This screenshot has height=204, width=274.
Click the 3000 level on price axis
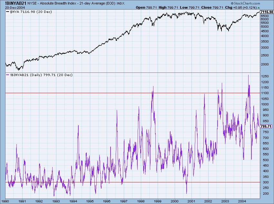coord(265,47)
